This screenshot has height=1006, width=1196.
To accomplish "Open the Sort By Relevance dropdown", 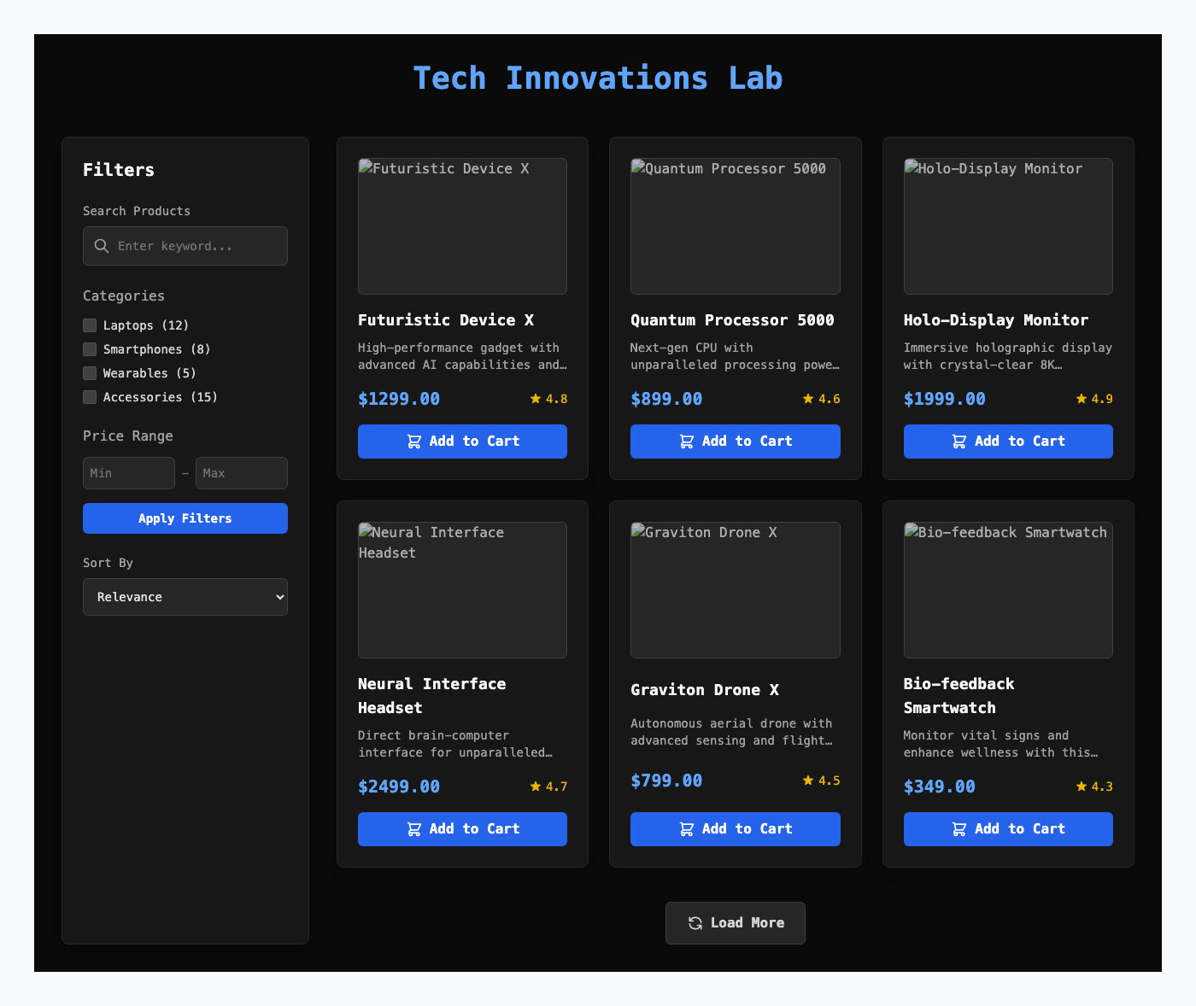I will point(185,597).
